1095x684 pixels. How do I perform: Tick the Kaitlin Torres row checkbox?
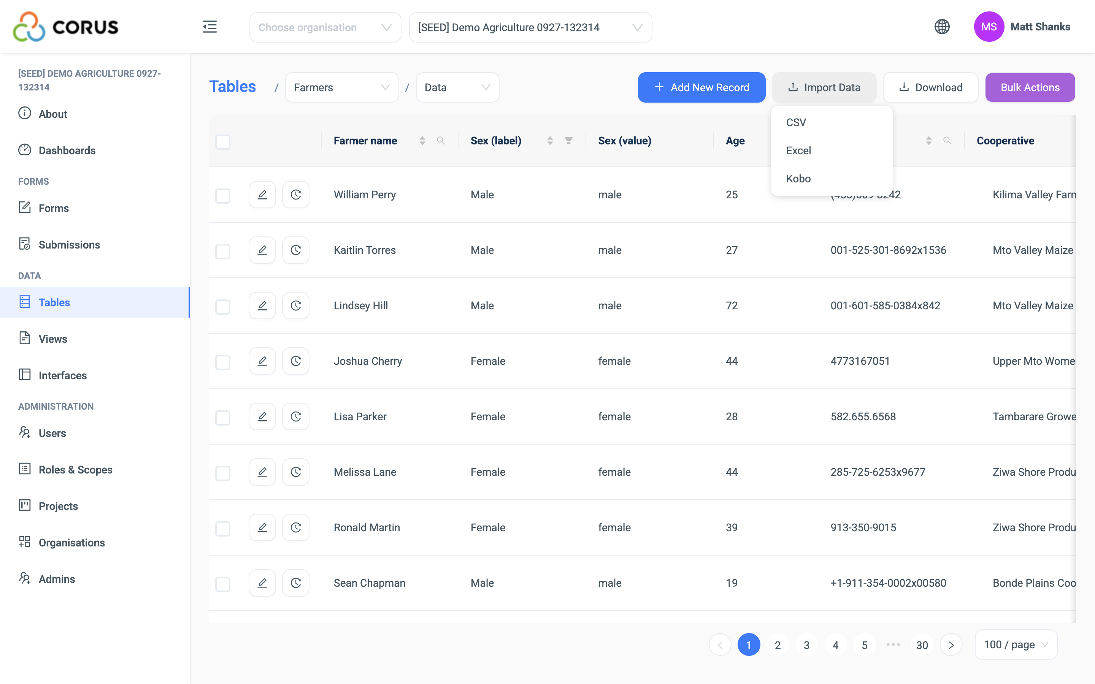tap(223, 252)
